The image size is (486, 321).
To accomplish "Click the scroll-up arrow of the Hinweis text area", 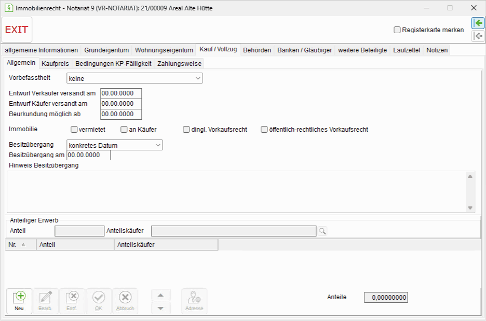I will click(470, 176).
